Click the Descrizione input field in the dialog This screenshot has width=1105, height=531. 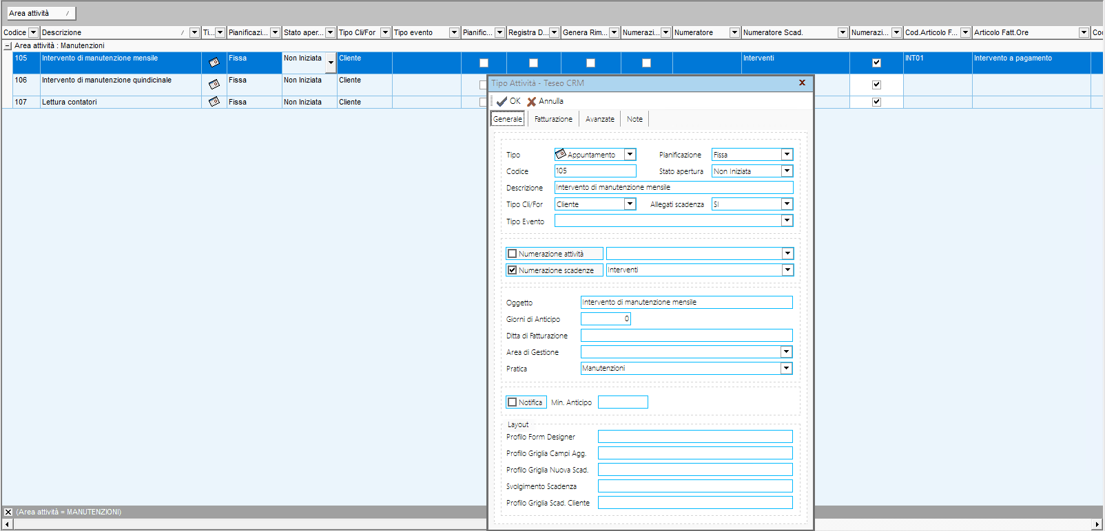coord(674,188)
